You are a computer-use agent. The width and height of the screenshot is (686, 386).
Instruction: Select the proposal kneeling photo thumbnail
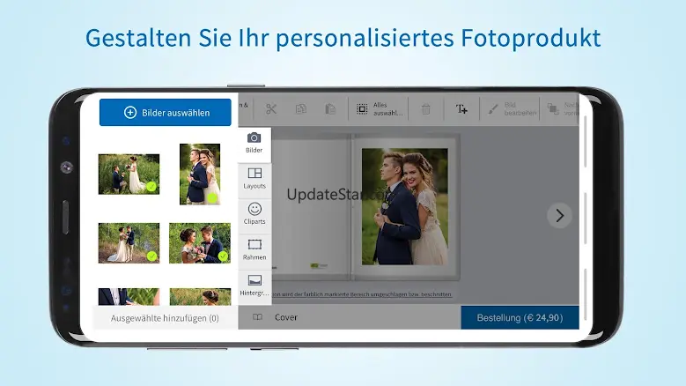pyautogui.click(x=129, y=174)
